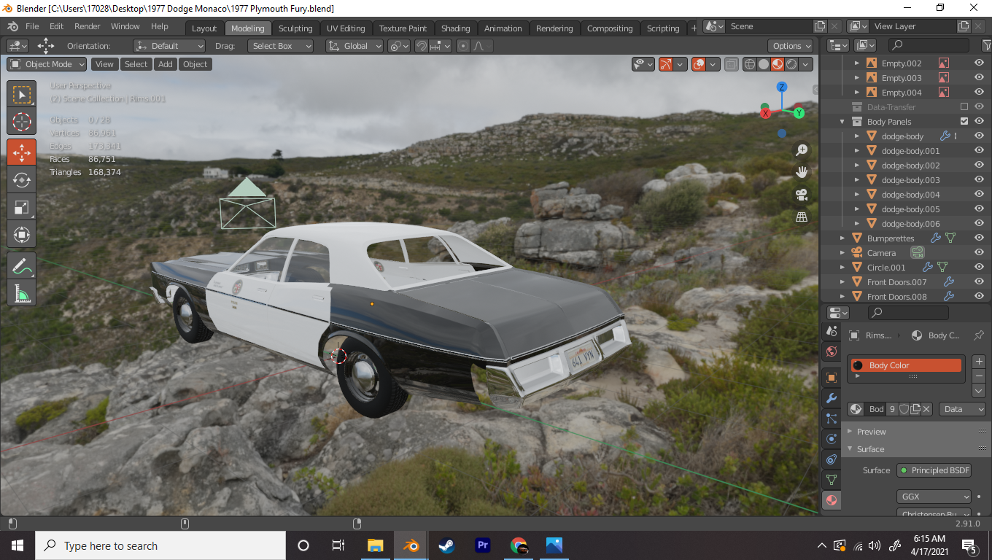Screen dimensions: 992x560
Task: Open the Material properties tab
Action: (831, 500)
